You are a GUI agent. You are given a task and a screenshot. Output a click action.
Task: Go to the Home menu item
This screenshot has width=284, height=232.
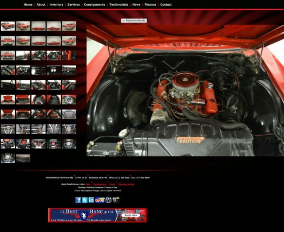(x=28, y=4)
